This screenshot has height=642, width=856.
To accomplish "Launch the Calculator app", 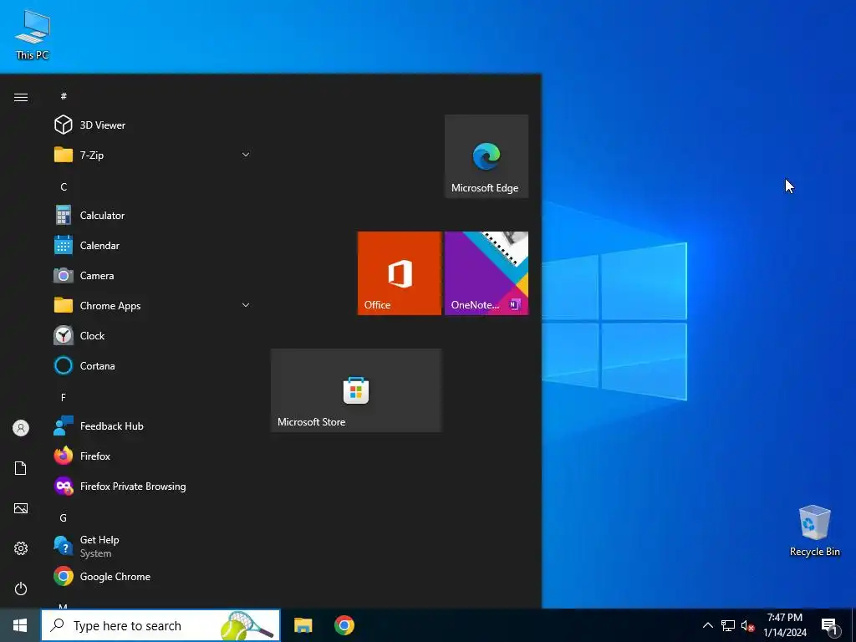I will point(153,215).
